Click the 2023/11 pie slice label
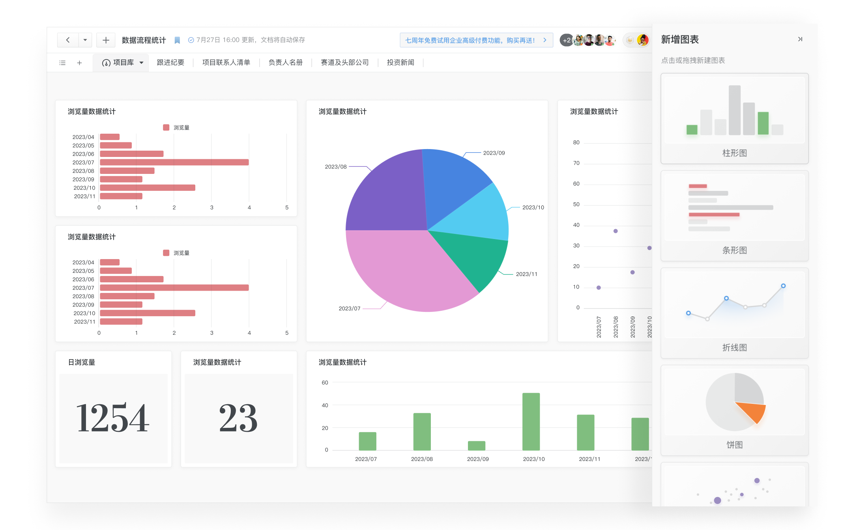855x530 pixels. coord(526,274)
